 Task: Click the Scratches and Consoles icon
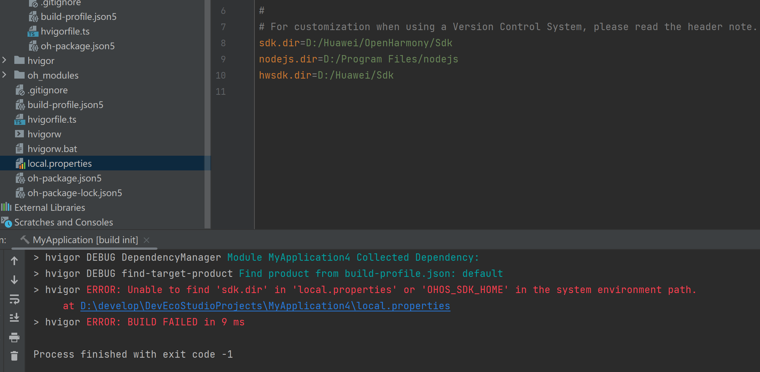[7, 222]
